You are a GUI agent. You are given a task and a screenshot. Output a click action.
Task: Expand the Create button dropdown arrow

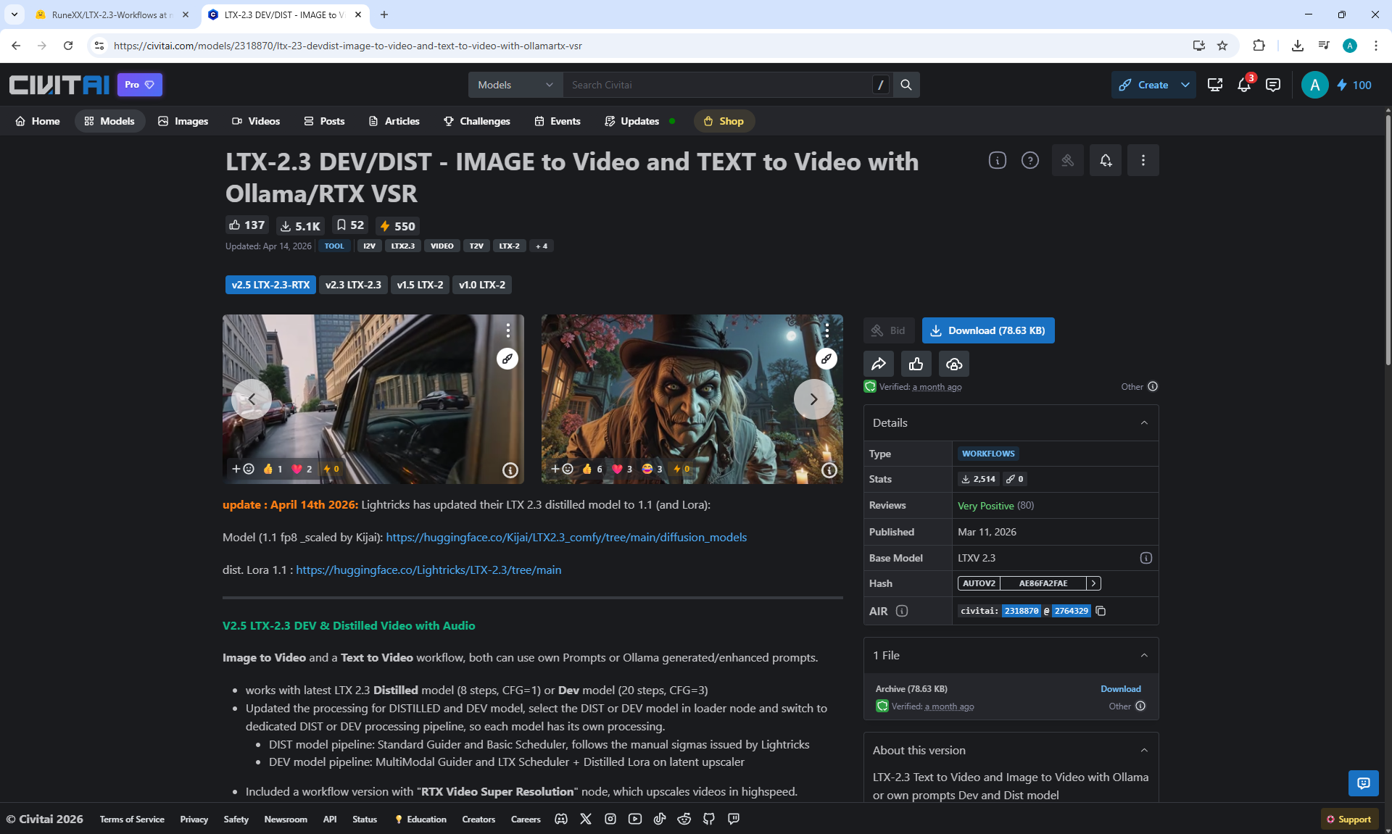(1185, 85)
